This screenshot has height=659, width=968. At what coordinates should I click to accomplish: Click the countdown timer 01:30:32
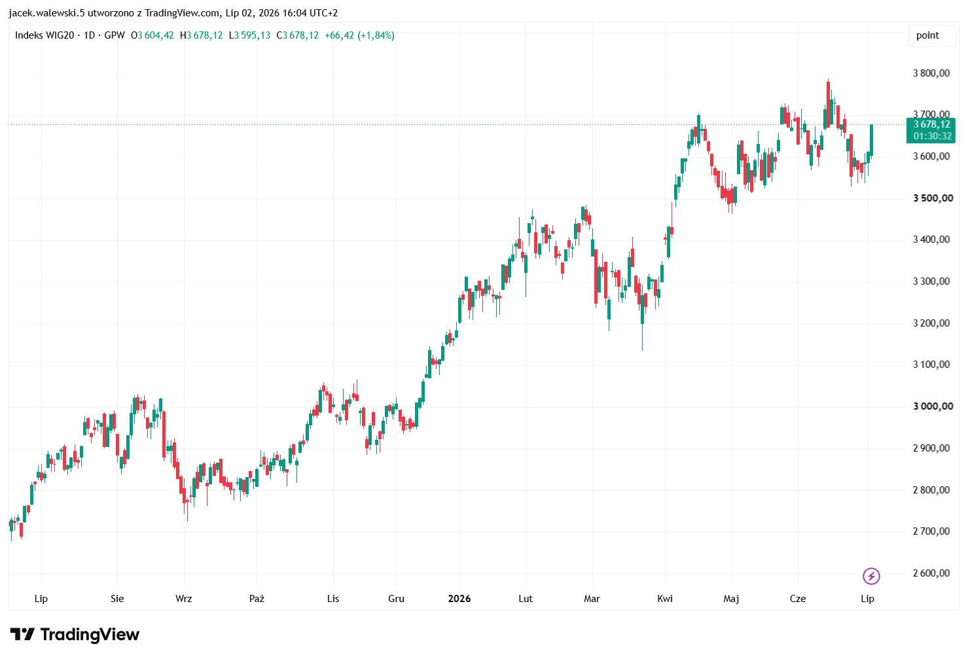(x=933, y=136)
